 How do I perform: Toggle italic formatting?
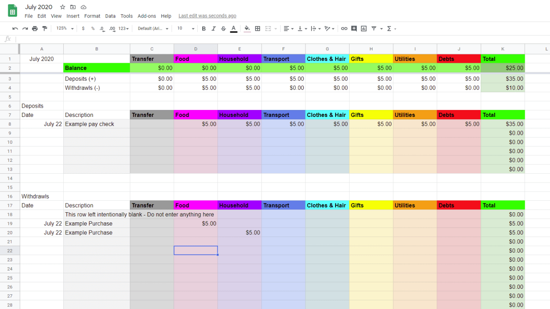coord(213,28)
